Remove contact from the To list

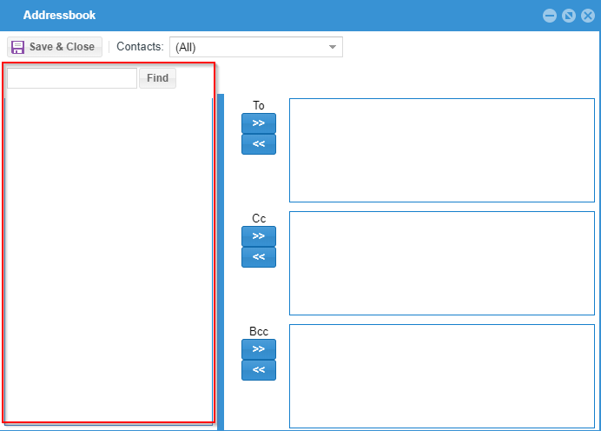(x=259, y=144)
